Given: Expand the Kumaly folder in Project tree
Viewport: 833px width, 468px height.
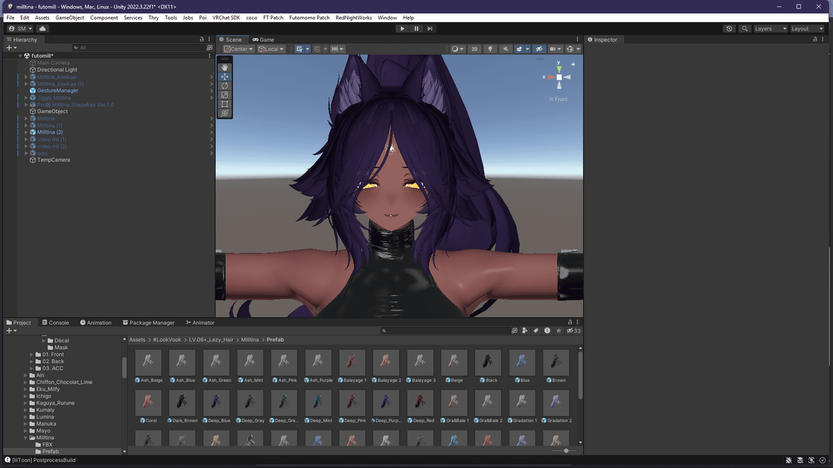Looking at the screenshot, I should [26, 410].
